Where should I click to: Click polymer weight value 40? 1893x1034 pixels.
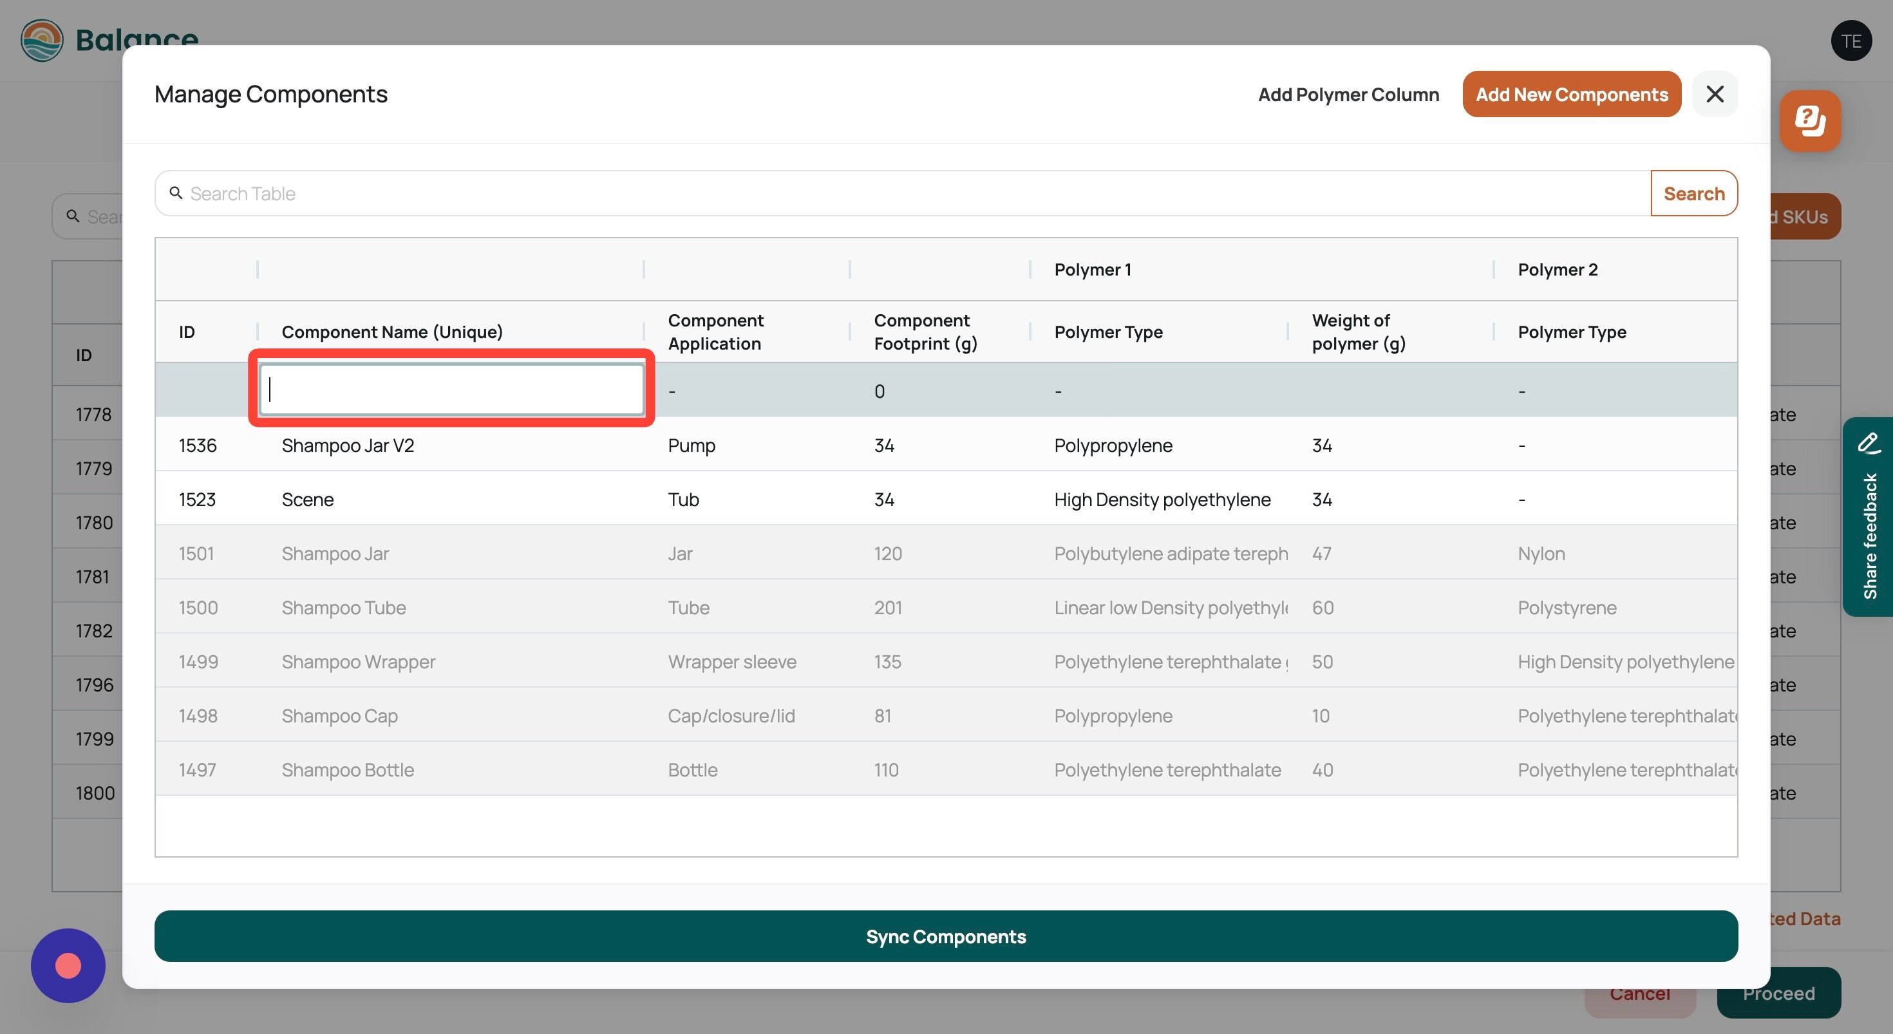1322,769
